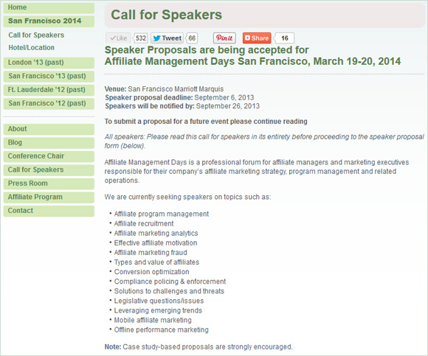This screenshot has width=428, height=356.
Task: Click the 'Affiliate program management' bullet
Action: (162, 214)
